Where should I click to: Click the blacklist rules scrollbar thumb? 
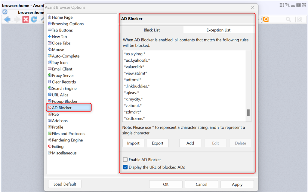point(248,112)
